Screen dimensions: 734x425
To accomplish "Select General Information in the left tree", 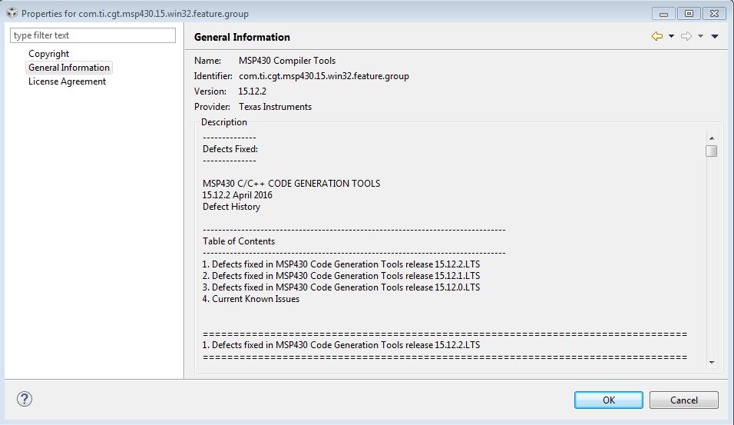I will click(x=69, y=68).
